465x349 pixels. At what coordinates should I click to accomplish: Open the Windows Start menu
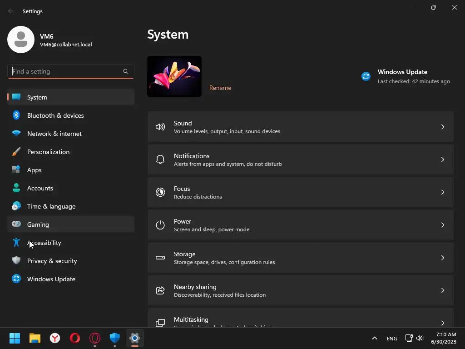click(x=15, y=338)
